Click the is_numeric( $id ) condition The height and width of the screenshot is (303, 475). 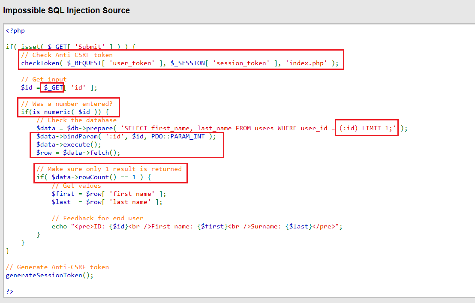pyautogui.click(x=65, y=112)
